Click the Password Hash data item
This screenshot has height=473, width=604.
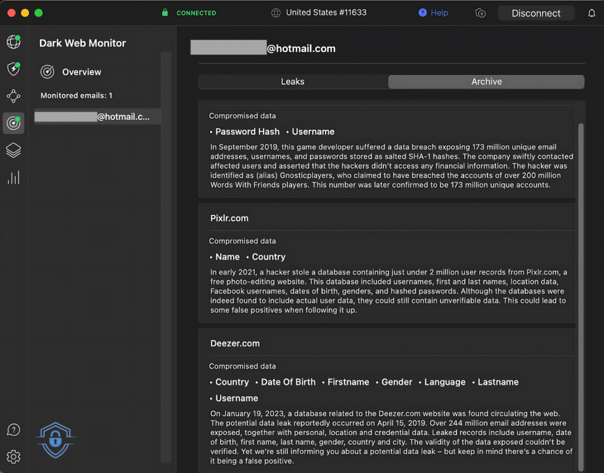[247, 132]
